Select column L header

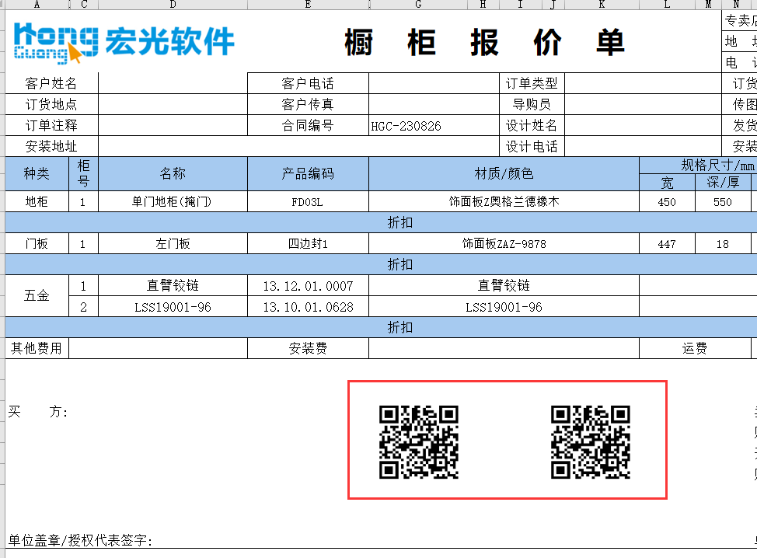pyautogui.click(x=667, y=5)
